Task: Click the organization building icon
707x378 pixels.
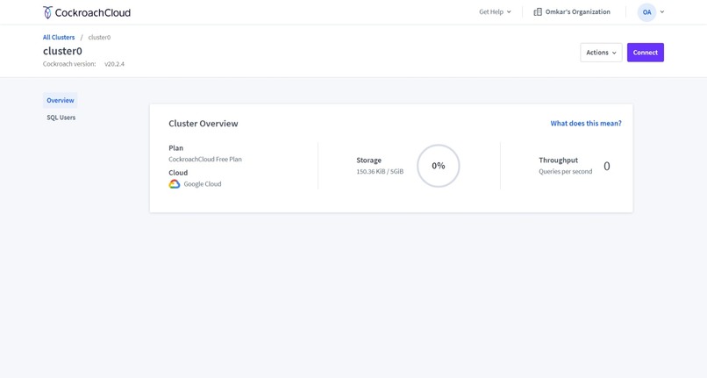Action: coord(538,12)
